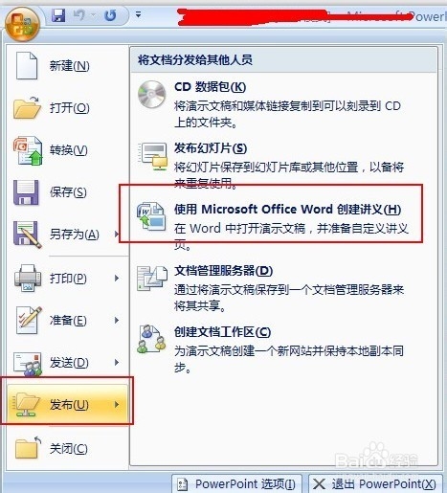Click the 发布幻灯片(S) slide library icon
The image size is (447, 493).
[153, 156]
